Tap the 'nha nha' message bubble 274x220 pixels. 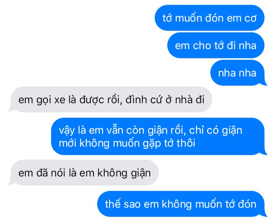coord(239,73)
